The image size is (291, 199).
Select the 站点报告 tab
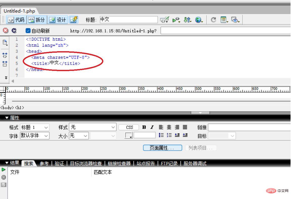click(x=146, y=163)
